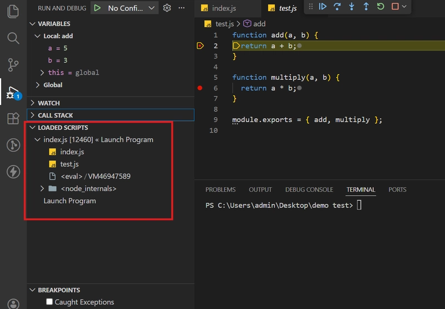Click the JS file icon on index.js tab
445x309 pixels.
coord(204,8)
